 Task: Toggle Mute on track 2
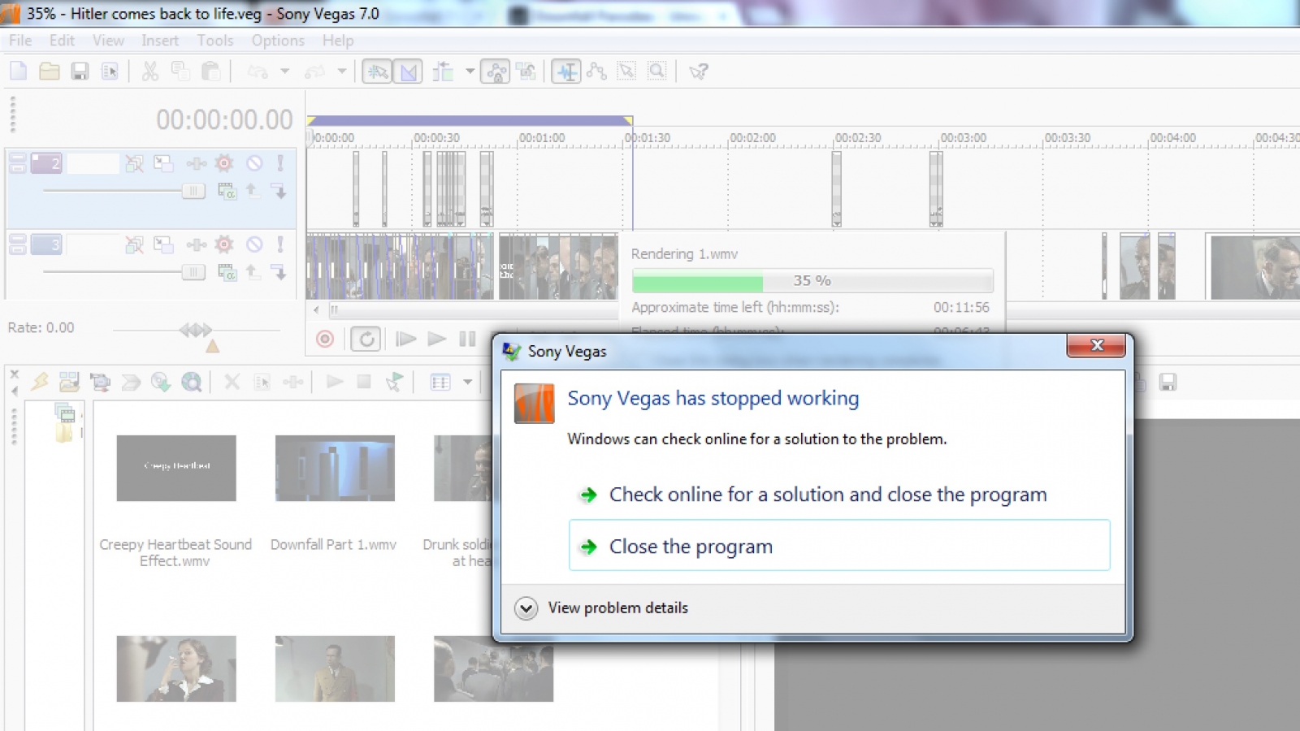pyautogui.click(x=254, y=163)
